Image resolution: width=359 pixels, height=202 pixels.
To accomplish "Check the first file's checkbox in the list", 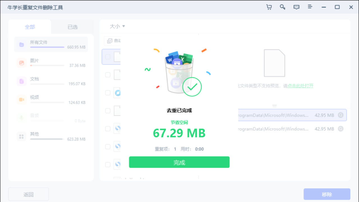I will [x=108, y=57].
